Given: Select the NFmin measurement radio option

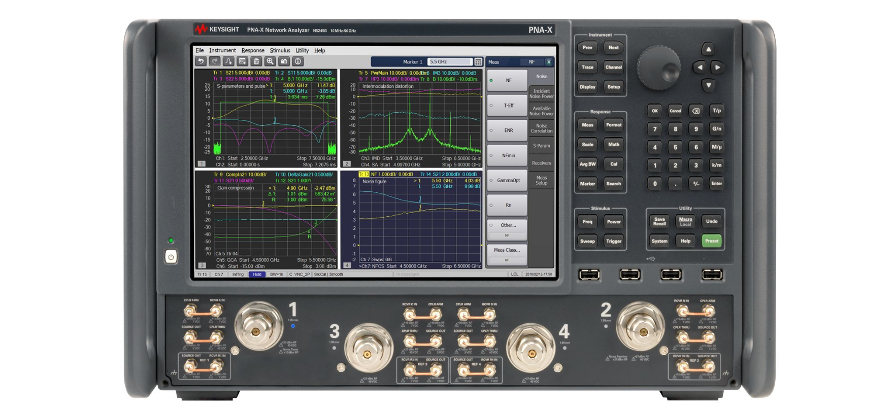Looking at the screenshot, I should coord(507,155).
